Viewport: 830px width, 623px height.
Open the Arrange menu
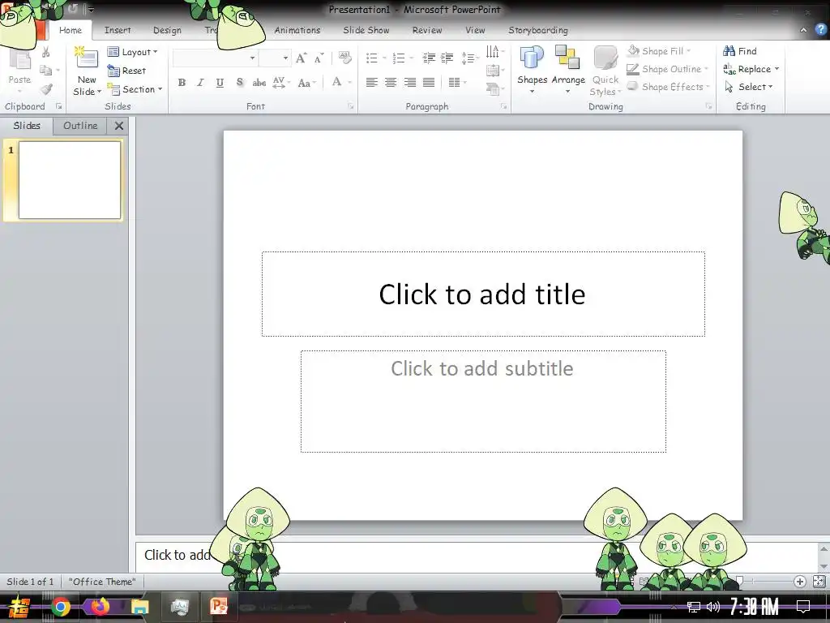[x=568, y=70]
